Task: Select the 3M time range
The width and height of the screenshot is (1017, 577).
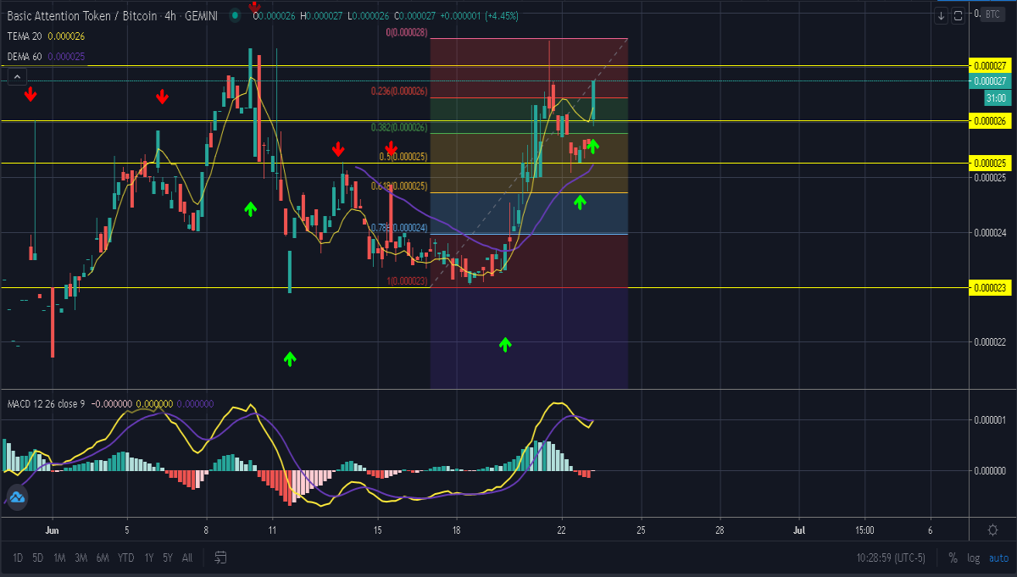Action: (x=81, y=558)
